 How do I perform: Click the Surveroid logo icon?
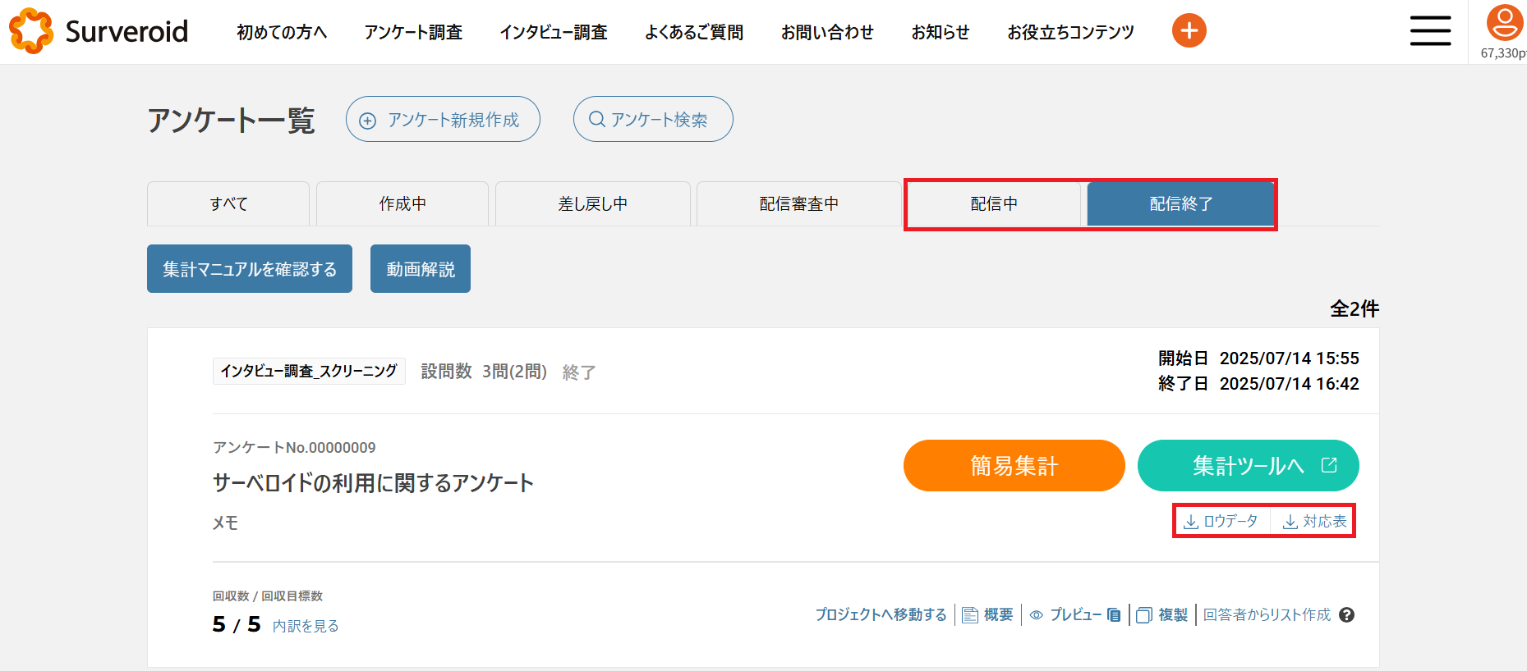31,31
